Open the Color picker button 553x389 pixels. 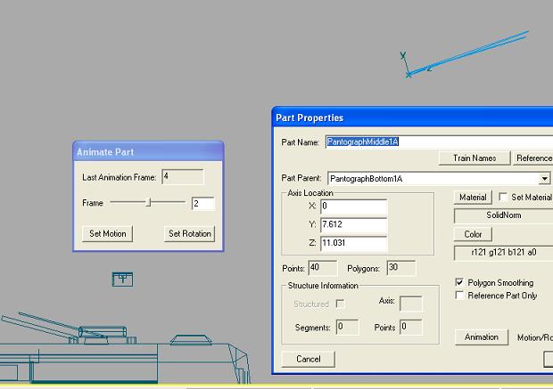pos(472,235)
